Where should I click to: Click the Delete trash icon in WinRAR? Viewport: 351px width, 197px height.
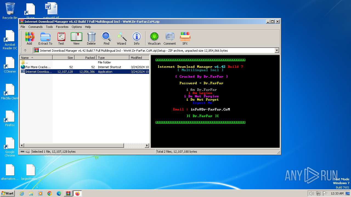91,39
